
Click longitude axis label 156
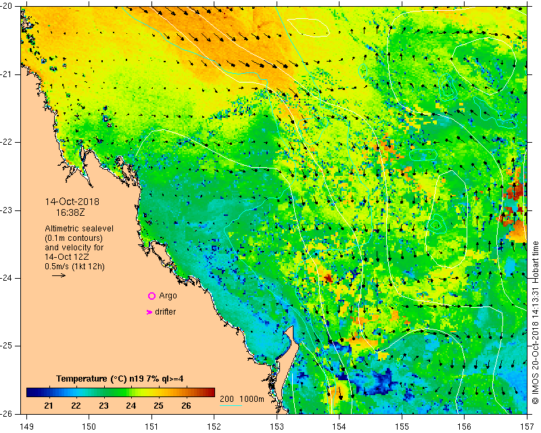[x=465, y=426]
